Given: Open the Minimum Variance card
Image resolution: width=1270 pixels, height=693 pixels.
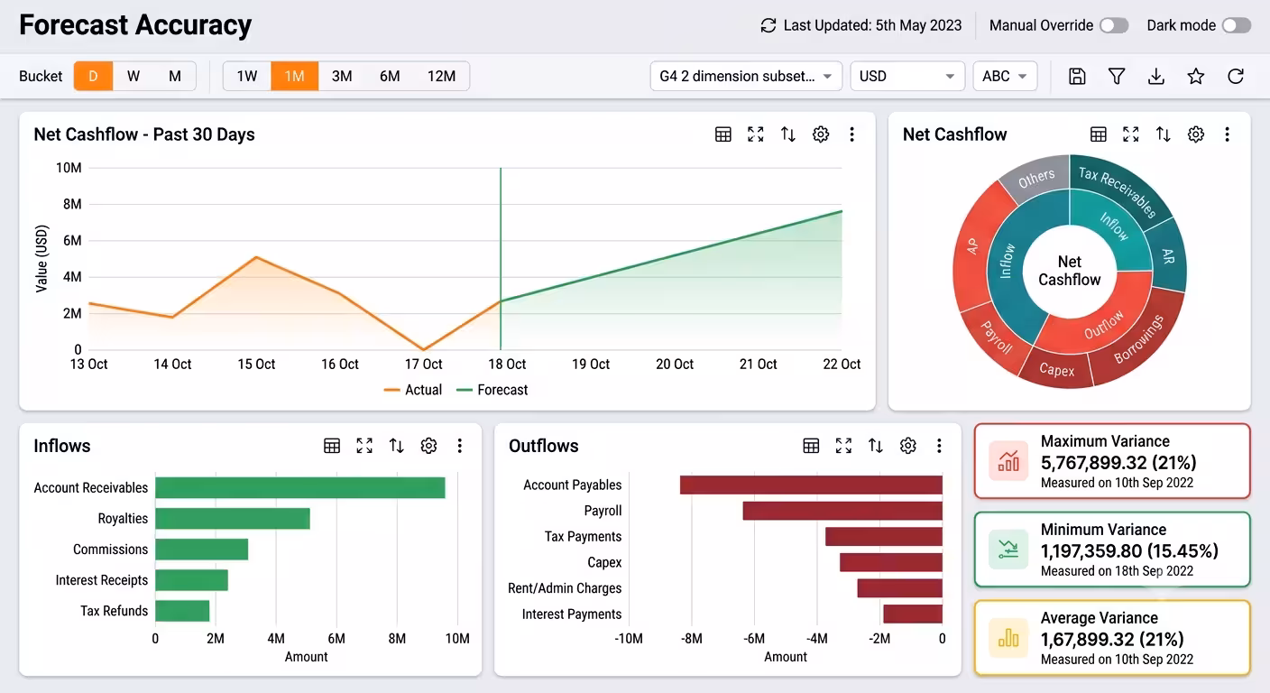Looking at the screenshot, I should pyautogui.click(x=1112, y=550).
